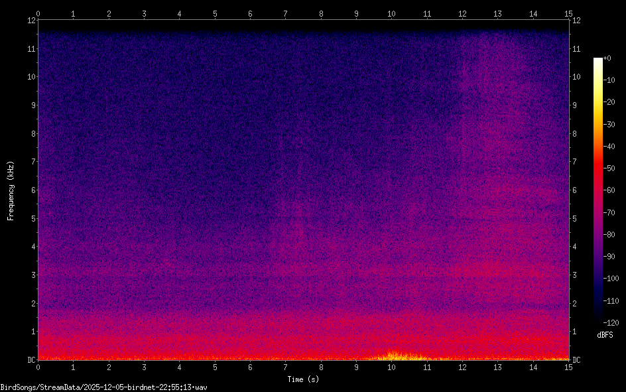
Task: Click the 15 second label on top axis
Action: click(x=568, y=13)
